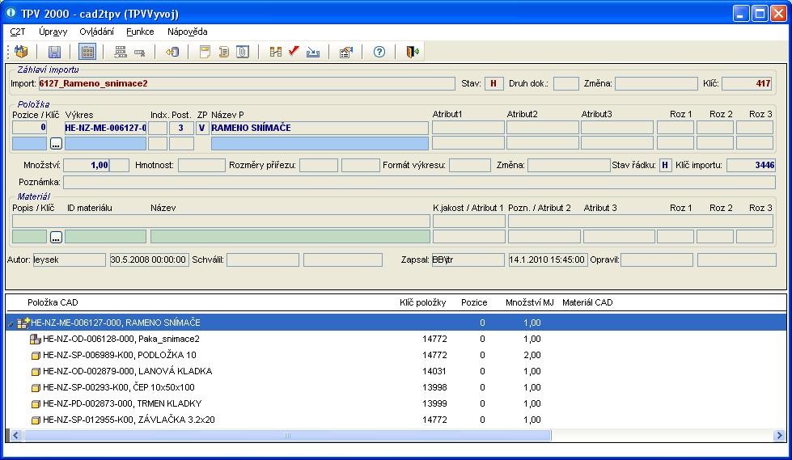Click the compare structures icon
The height and width of the screenshot is (460, 792).
(276, 52)
